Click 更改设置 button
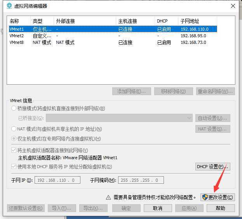Screen dimensions: 242x219 (218, 197)
